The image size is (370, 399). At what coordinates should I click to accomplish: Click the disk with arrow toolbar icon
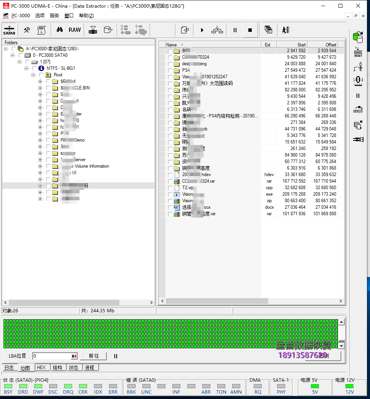(108, 30)
